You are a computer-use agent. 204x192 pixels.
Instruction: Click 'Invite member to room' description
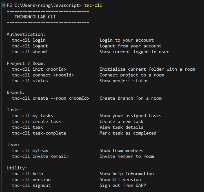[127, 157]
